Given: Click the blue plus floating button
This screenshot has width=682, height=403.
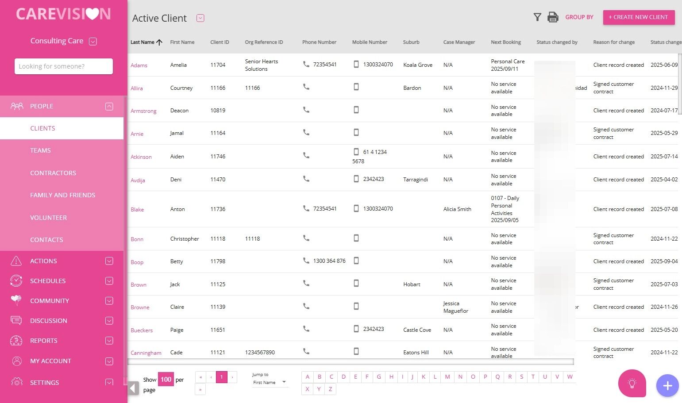Looking at the screenshot, I should point(667,386).
